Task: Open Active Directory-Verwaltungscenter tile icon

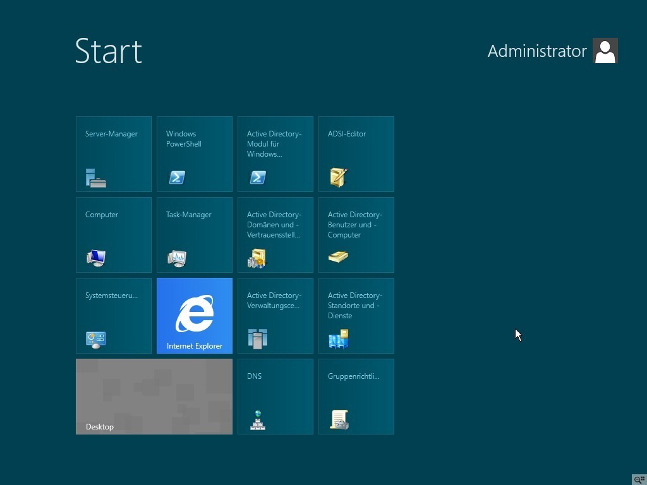Action: click(258, 339)
